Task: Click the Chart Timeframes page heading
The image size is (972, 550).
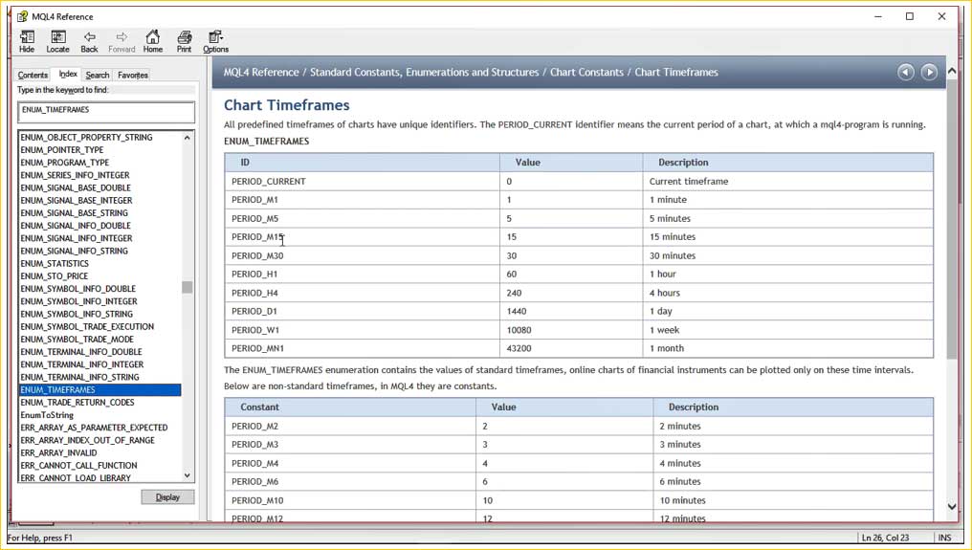Action: [286, 105]
